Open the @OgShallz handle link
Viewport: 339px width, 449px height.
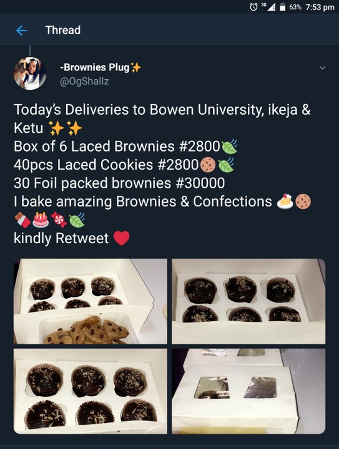click(84, 81)
